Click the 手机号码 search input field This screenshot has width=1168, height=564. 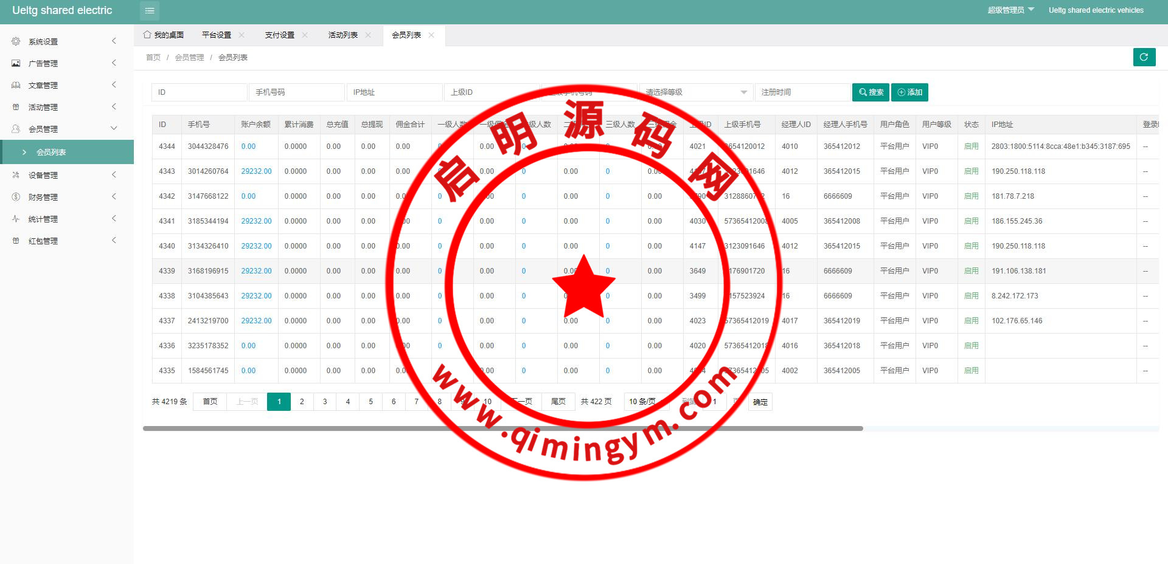(296, 92)
